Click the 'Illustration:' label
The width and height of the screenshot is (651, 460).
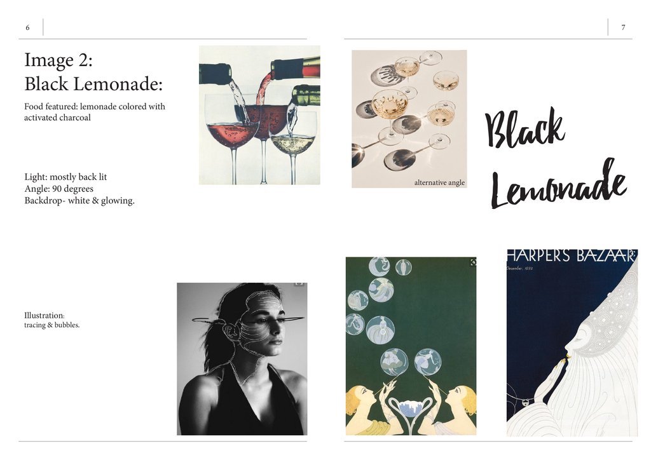click(x=45, y=316)
